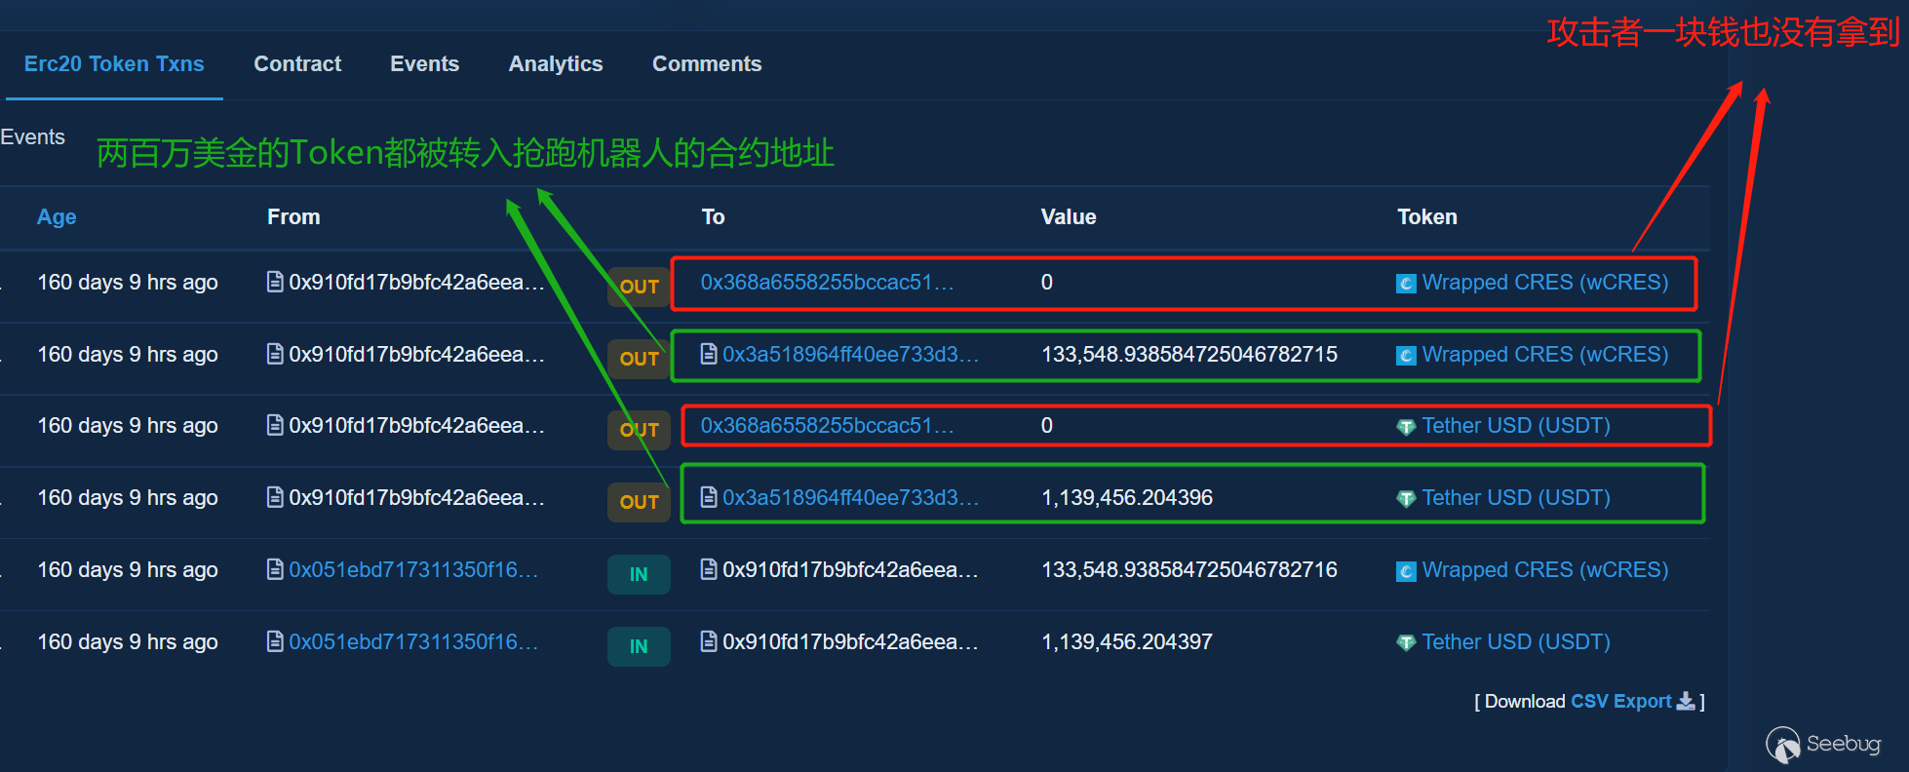
Task: Select value 133,548.938584725046782715
Action: [1189, 354]
